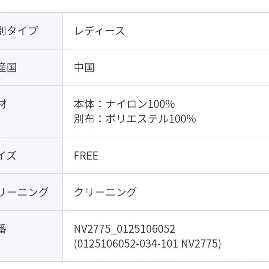The width and height of the screenshot is (269, 269).
Task: Click the 100% after ポリエステル
Action: click(x=182, y=119)
